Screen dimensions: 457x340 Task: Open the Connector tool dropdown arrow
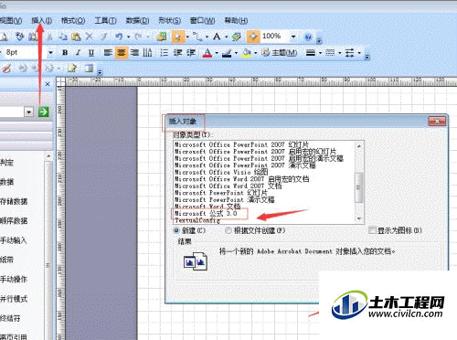pyautogui.click(x=207, y=37)
